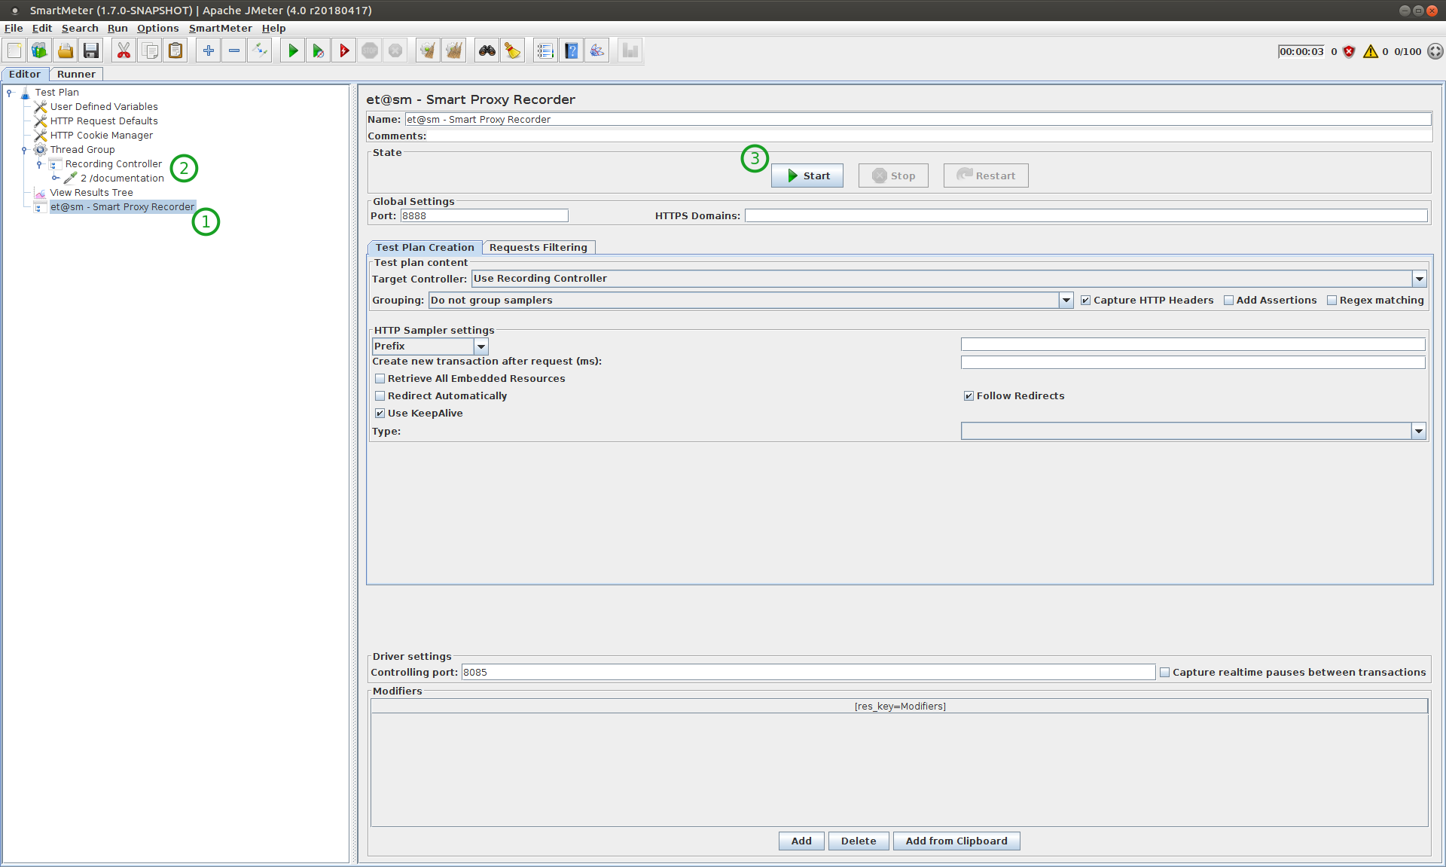The height and width of the screenshot is (867, 1446).
Task: Open the Edit menu
Action: pyautogui.click(x=42, y=29)
